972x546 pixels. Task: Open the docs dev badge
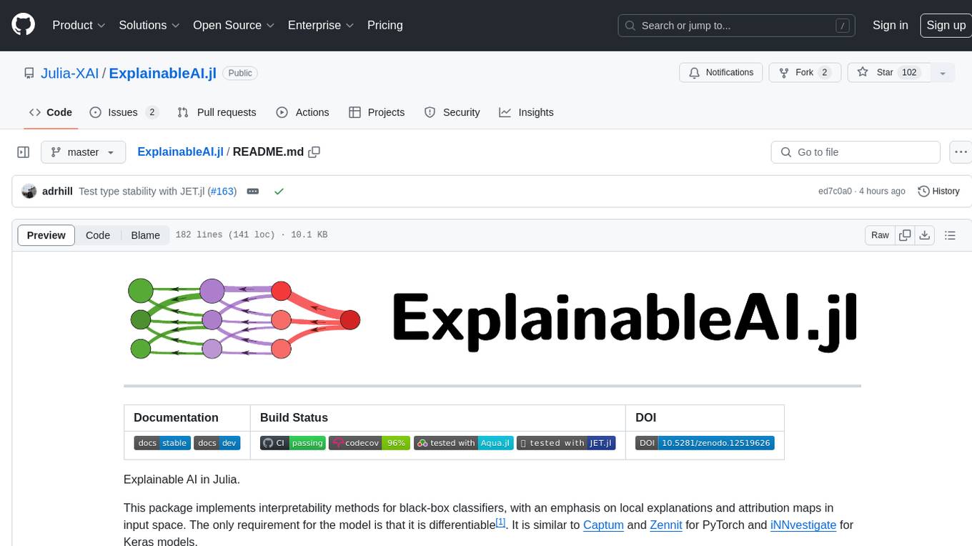point(217,443)
